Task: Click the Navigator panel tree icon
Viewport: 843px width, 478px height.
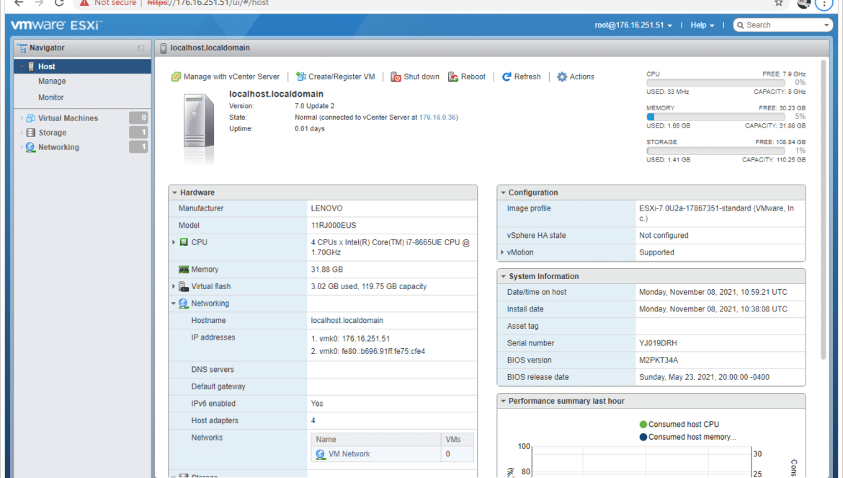Action: (22, 48)
